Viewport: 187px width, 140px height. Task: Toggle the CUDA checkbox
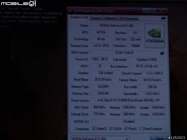(111, 128)
